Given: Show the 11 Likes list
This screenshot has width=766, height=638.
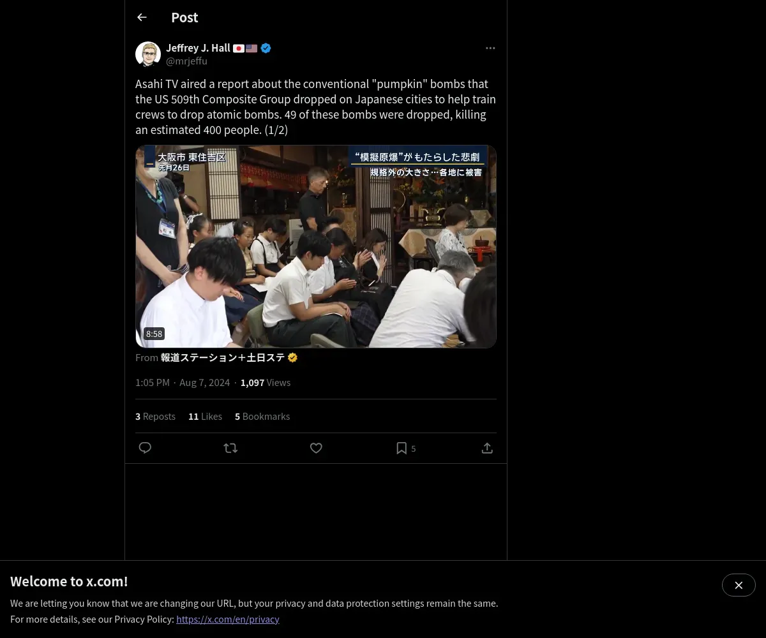Looking at the screenshot, I should (205, 416).
